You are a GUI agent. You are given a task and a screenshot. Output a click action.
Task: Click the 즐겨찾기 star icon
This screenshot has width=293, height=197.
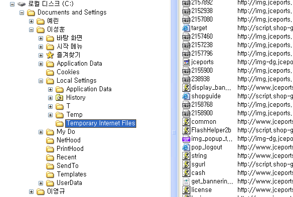pyautogui.click(x=50, y=55)
